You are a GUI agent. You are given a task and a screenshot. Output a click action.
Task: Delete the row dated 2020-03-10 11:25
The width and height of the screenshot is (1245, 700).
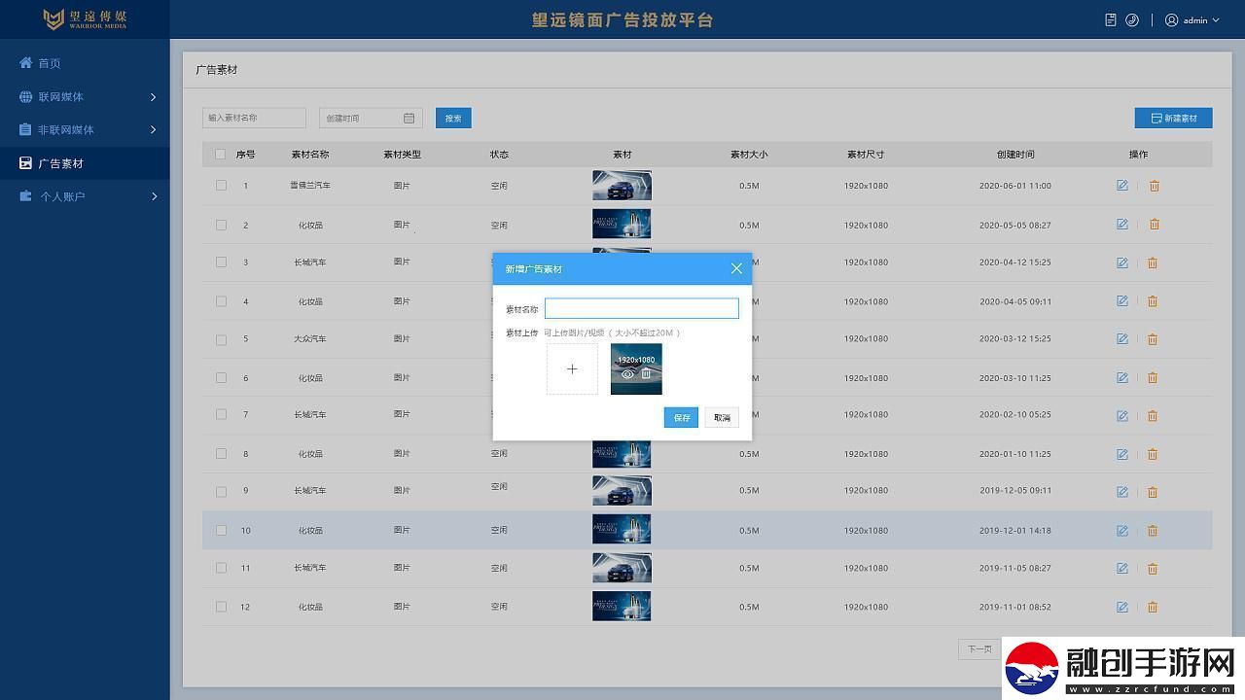[1153, 378]
